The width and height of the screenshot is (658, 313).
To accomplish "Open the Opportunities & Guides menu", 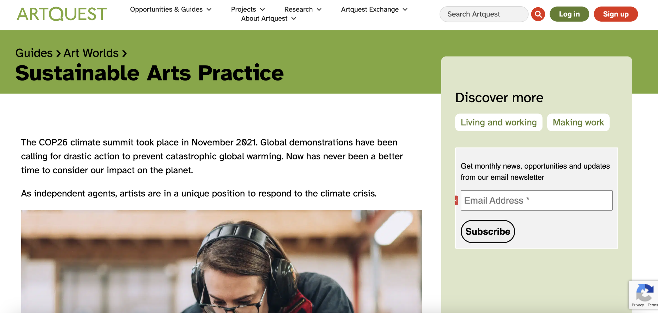I will coord(166,9).
